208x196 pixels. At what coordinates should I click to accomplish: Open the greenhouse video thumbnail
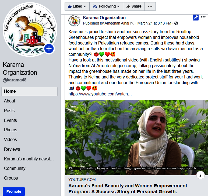tap(136, 137)
